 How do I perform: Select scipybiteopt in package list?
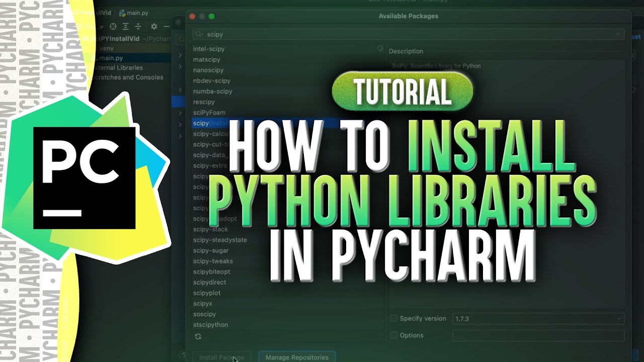(x=212, y=271)
